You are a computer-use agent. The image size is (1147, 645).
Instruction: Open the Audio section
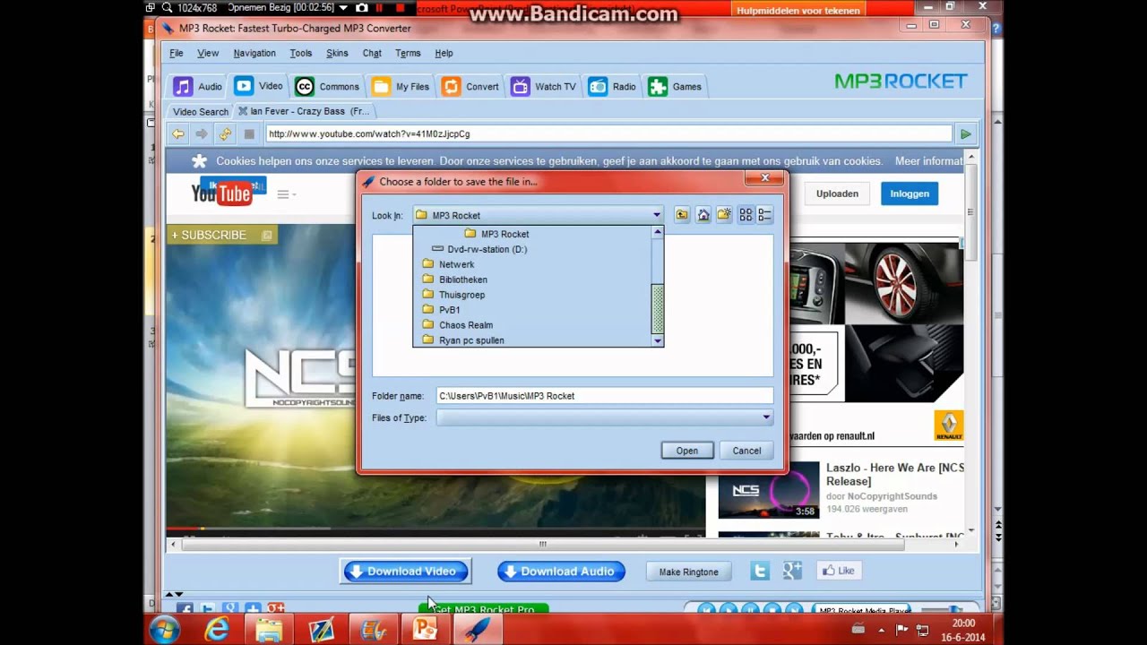tap(198, 86)
